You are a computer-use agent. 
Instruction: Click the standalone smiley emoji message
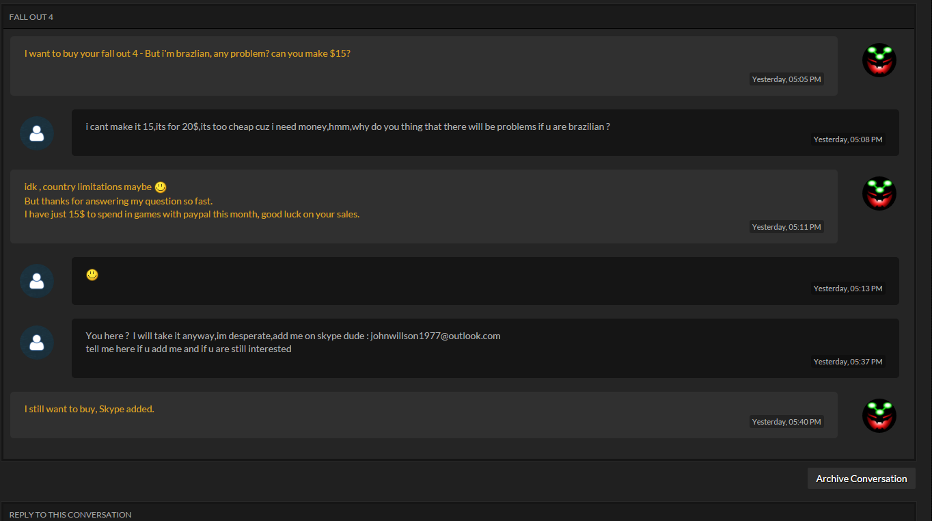pyautogui.click(x=92, y=275)
